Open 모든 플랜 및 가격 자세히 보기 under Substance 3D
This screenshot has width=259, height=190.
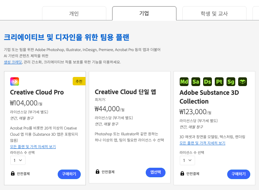tap(202, 143)
